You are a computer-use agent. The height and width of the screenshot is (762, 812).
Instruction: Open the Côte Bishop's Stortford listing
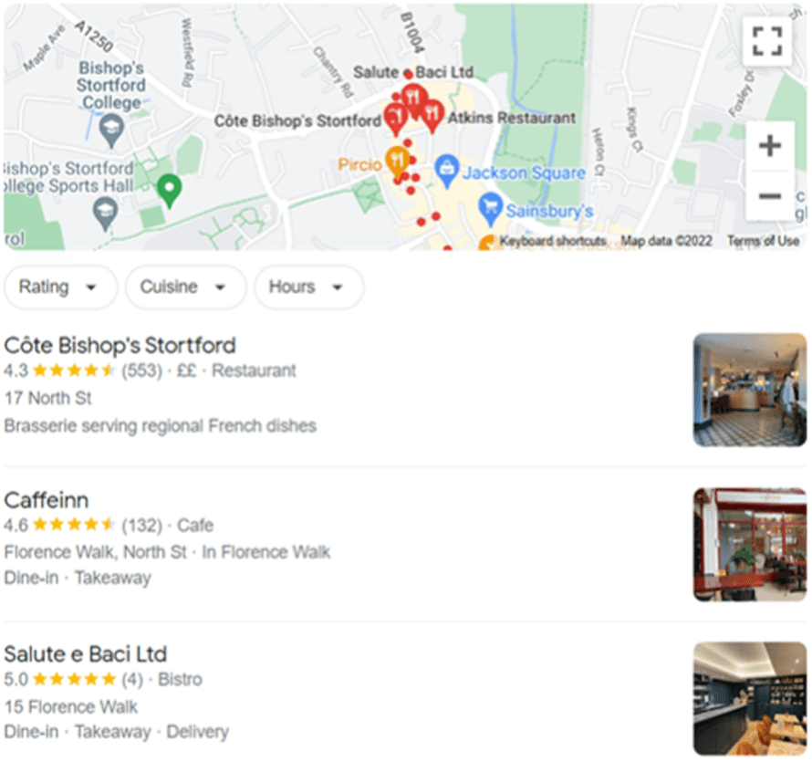[120, 346]
